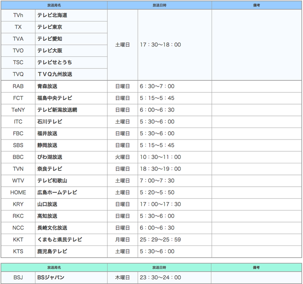Screen dimensions: 303x284
Task: Select the 福井放送 station name
Action: tap(47, 134)
